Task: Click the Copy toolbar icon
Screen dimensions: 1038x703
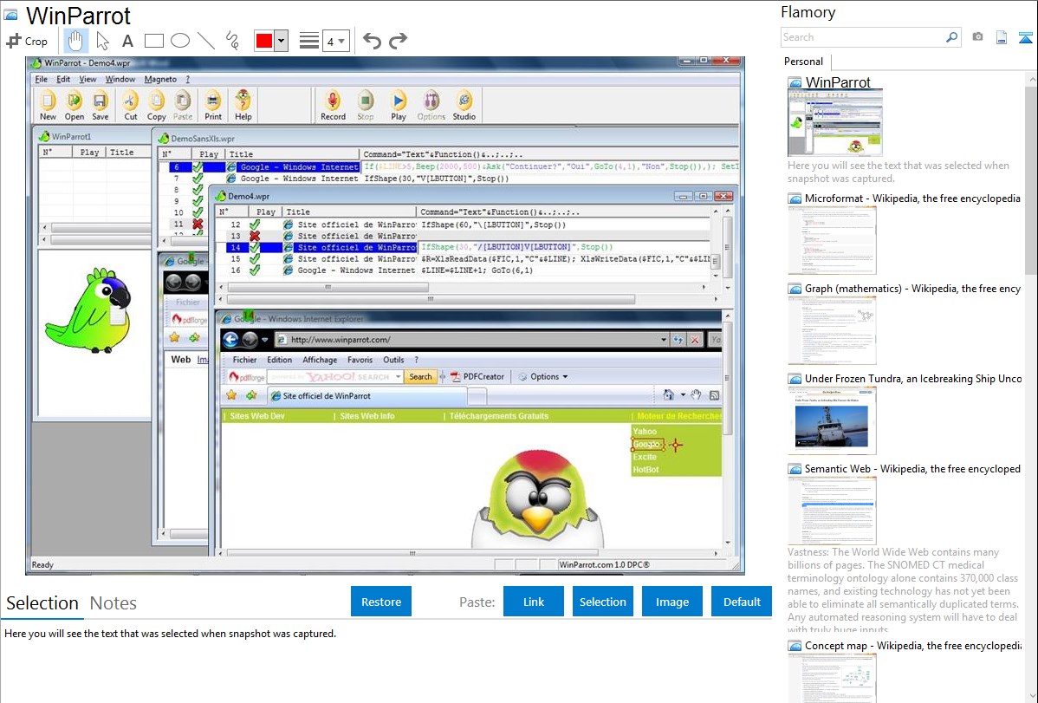Action: pos(156,106)
